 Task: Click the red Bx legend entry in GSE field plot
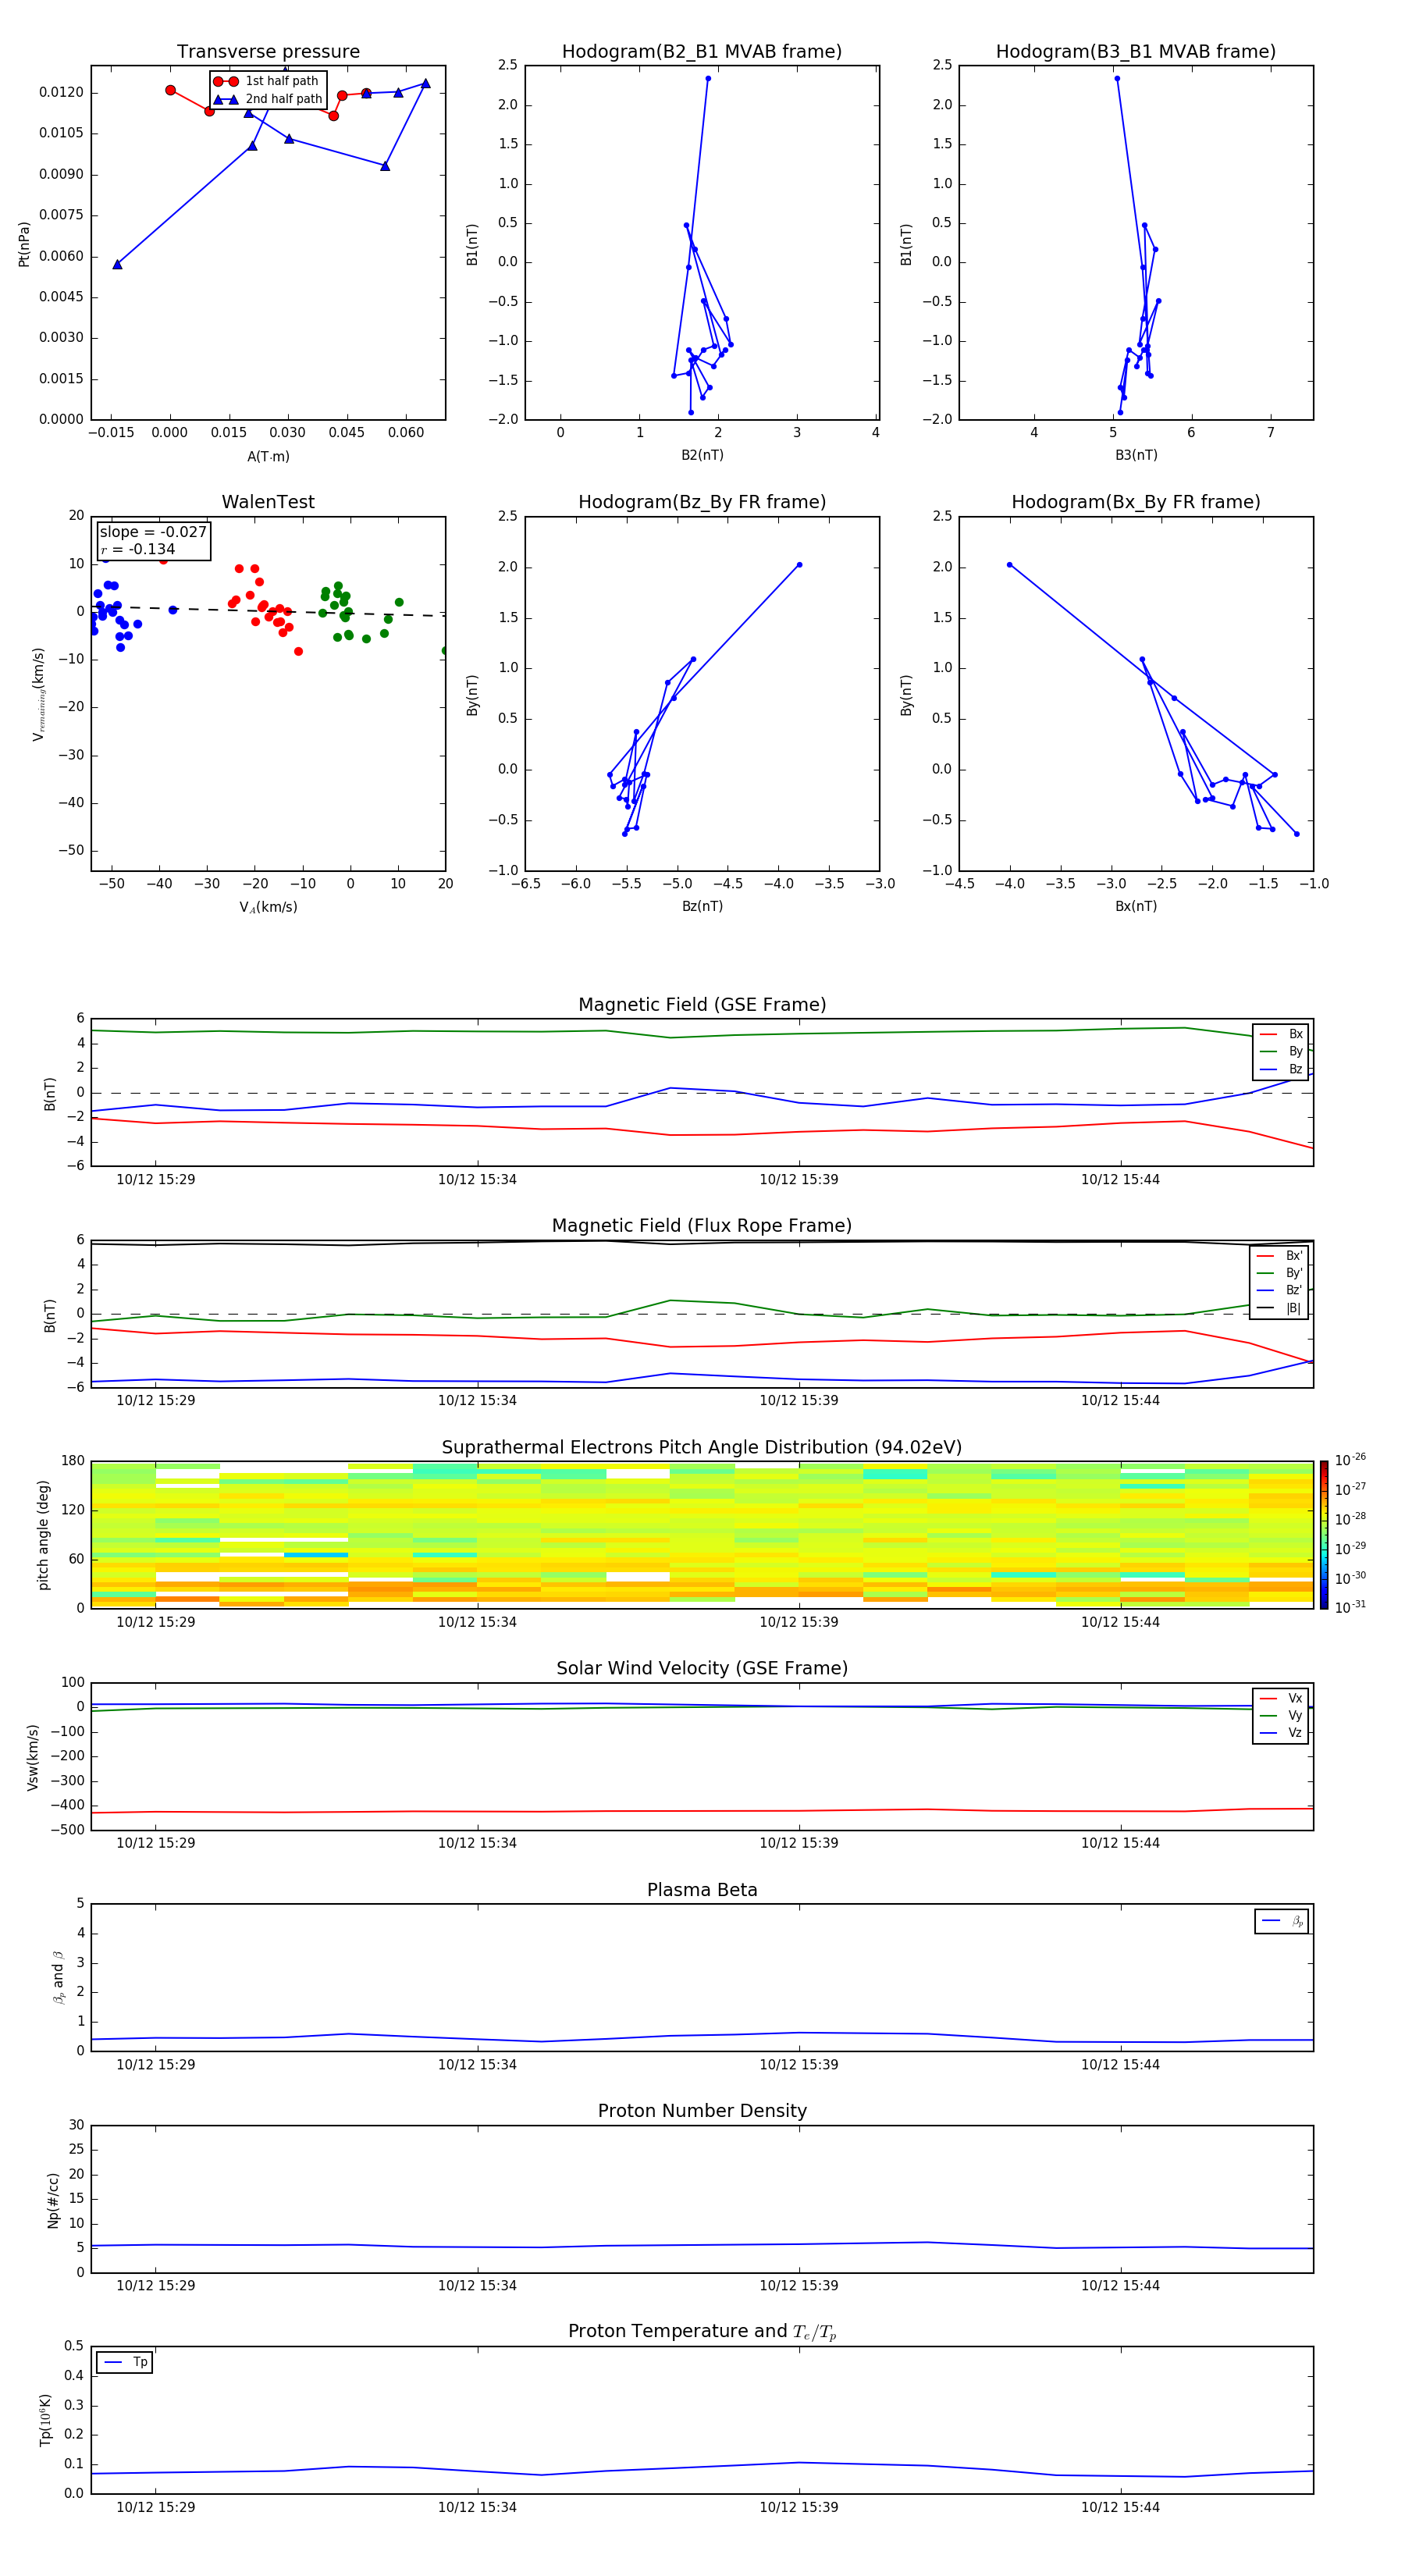pos(1281,1034)
